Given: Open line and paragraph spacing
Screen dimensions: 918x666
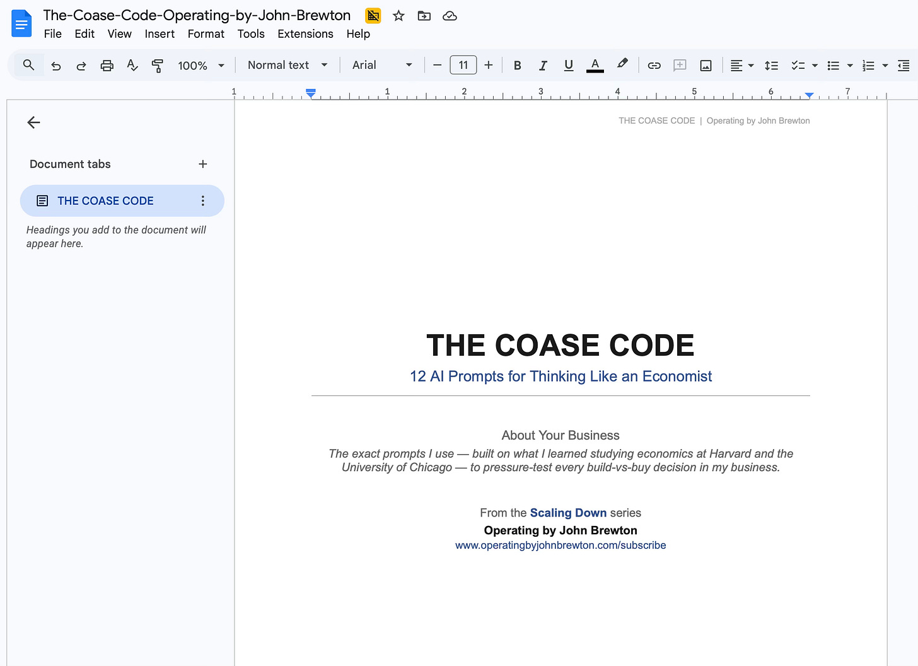Looking at the screenshot, I should (x=771, y=66).
